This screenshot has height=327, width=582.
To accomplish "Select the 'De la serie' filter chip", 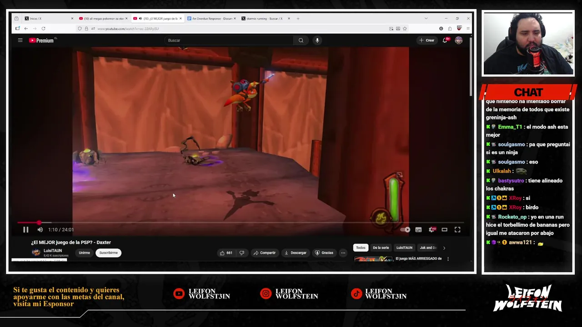I will [x=381, y=248].
